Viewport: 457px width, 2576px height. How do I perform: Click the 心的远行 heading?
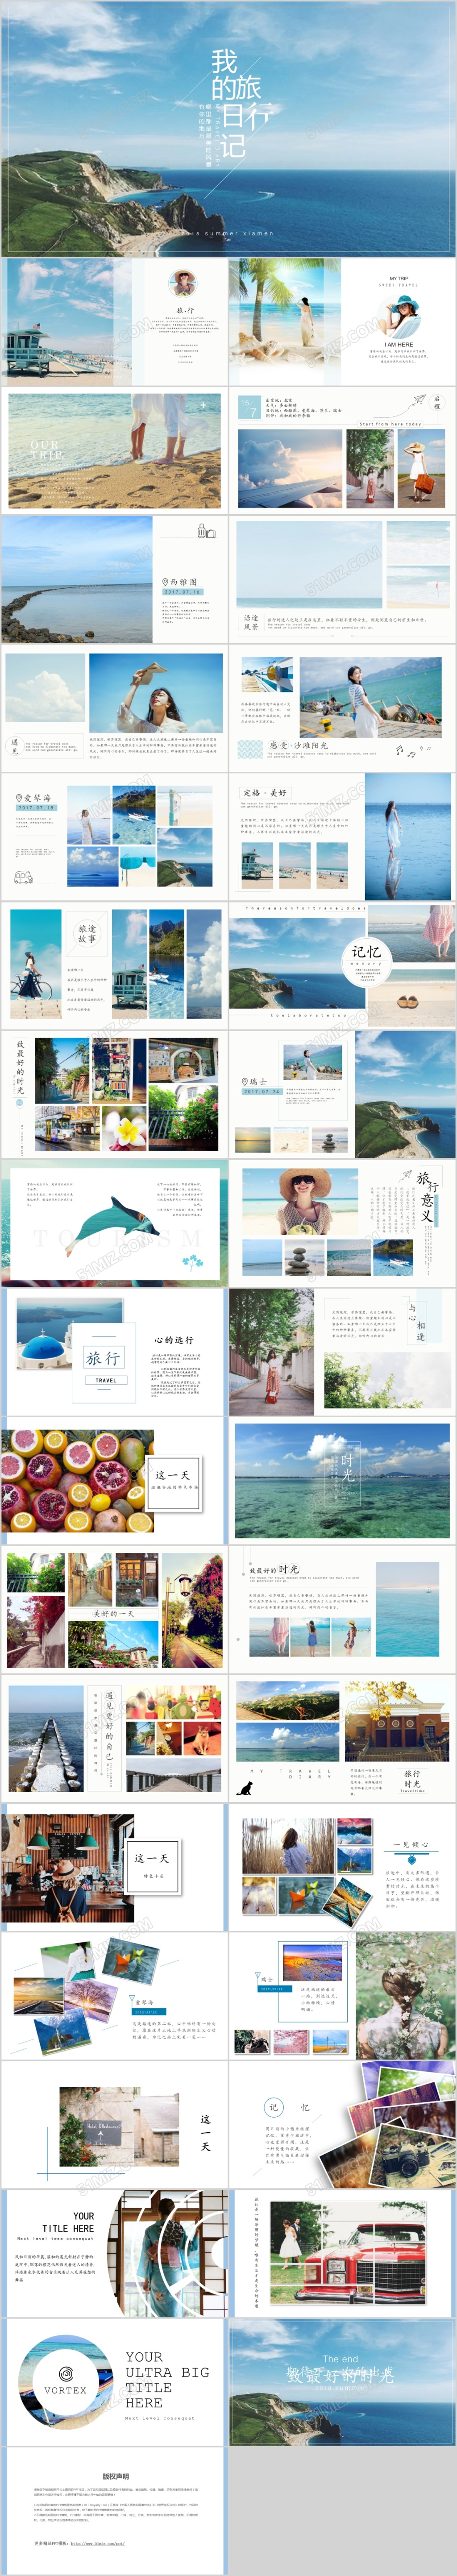[173, 1340]
